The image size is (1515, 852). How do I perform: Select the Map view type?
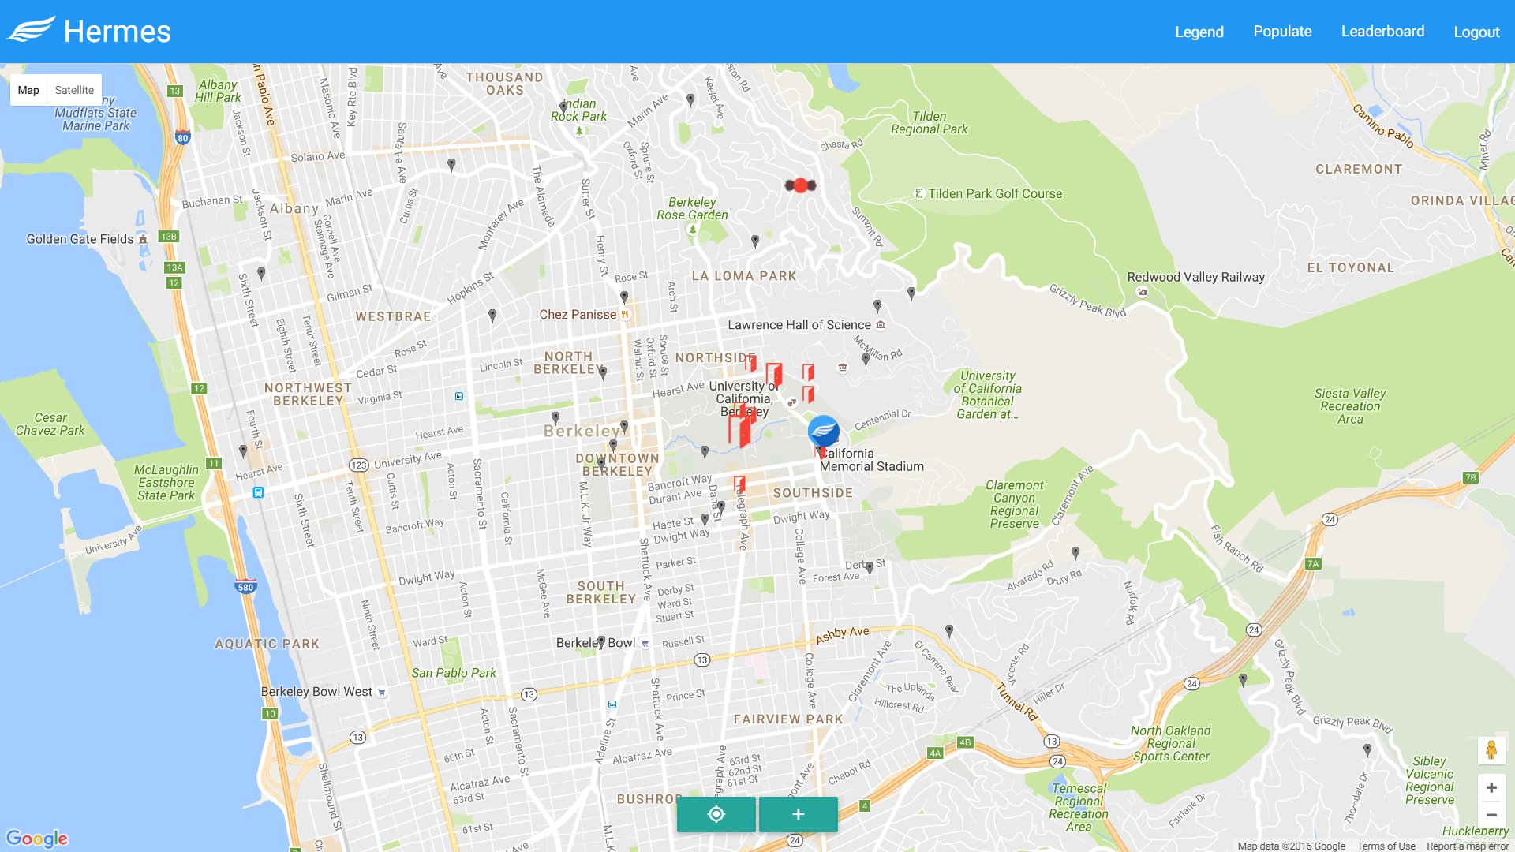[x=28, y=90]
